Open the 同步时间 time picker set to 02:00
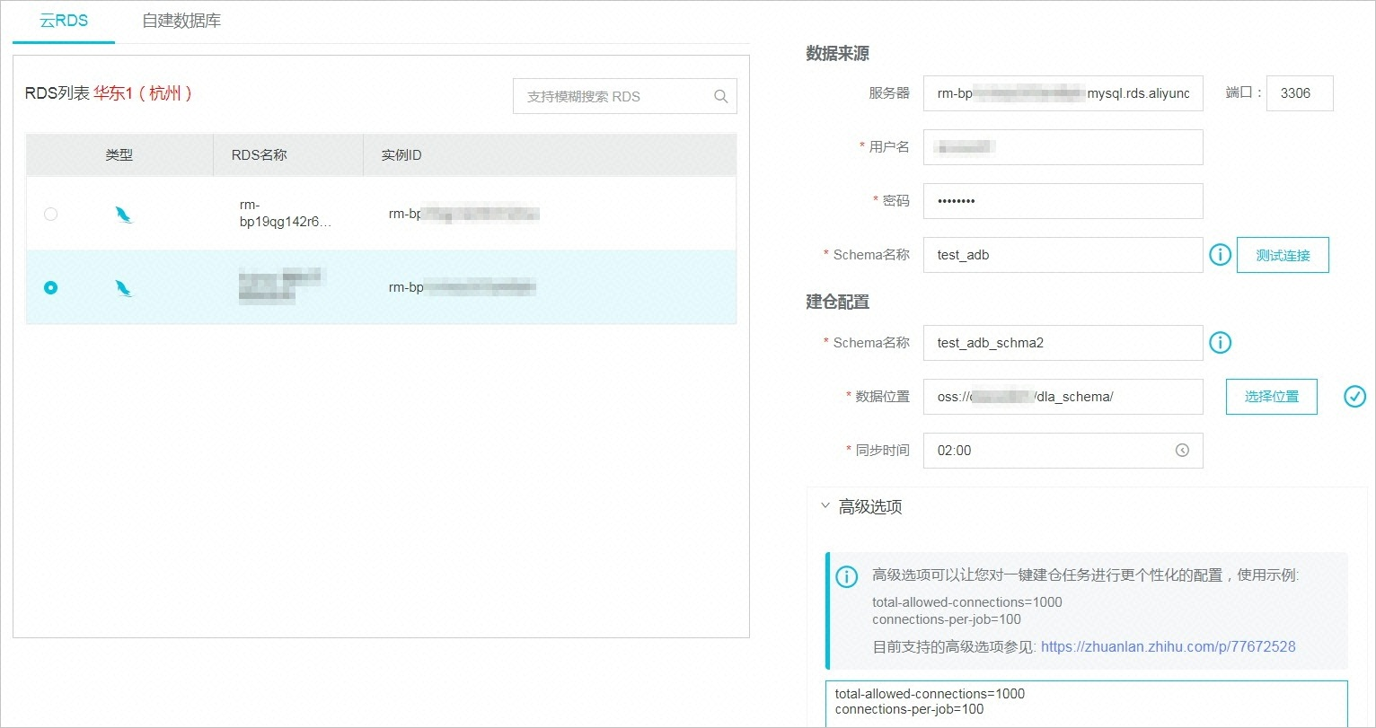The image size is (1376, 728). 1051,451
